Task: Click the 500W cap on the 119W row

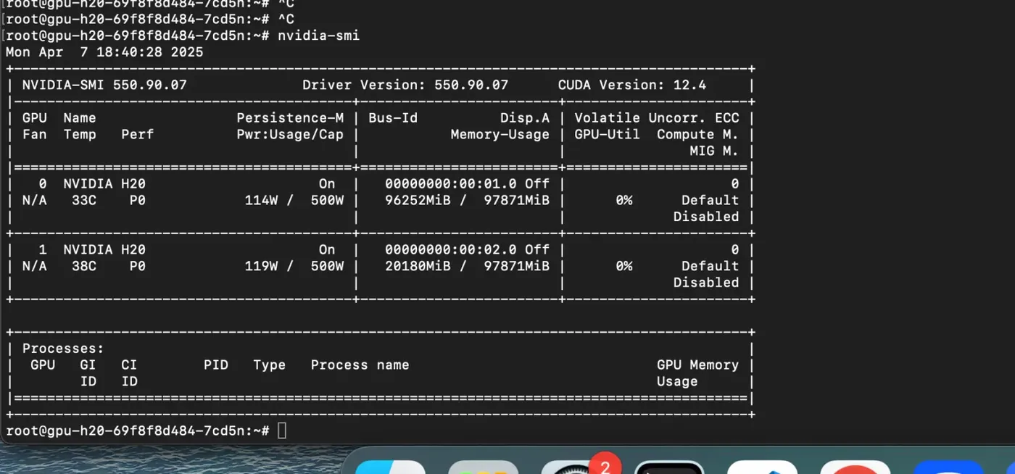Action: tap(327, 266)
